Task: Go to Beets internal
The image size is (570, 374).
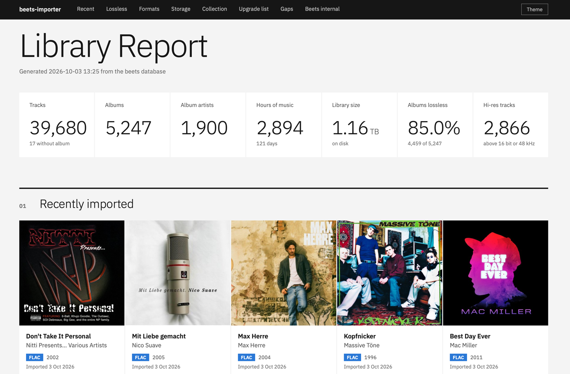Action: click(x=322, y=9)
